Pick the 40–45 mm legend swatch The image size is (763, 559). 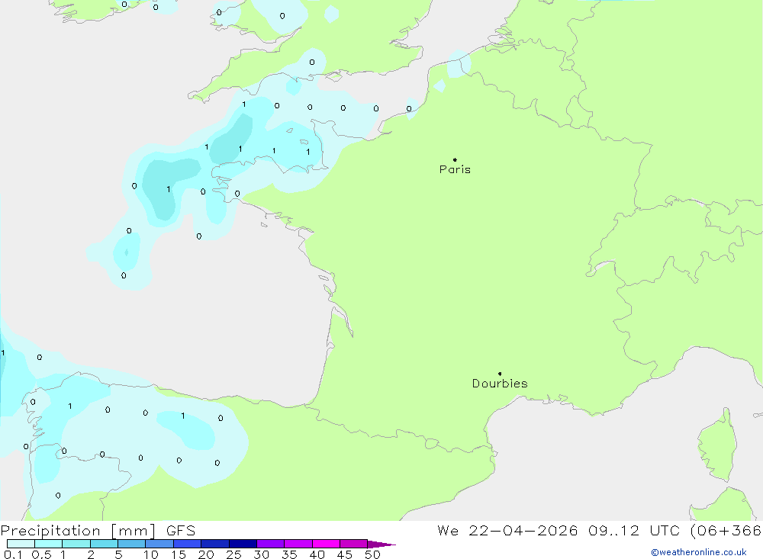pyautogui.click(x=326, y=544)
